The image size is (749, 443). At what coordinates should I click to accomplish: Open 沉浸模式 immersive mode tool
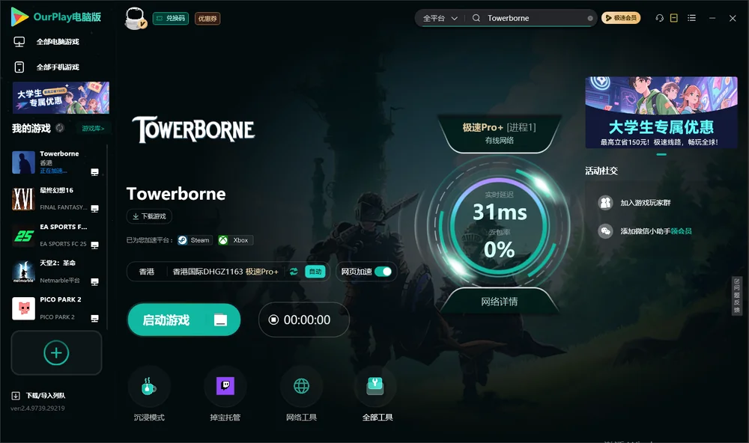point(149,394)
